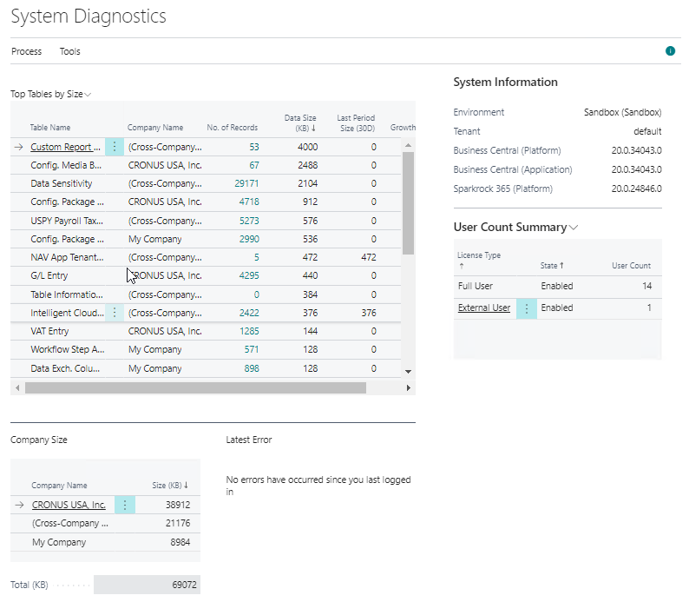Select the Full User license row
689x602 pixels.
pos(558,287)
